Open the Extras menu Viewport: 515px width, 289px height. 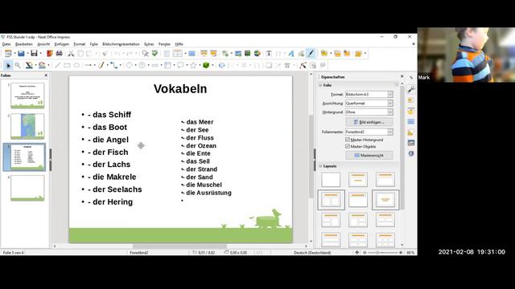[x=149, y=44]
